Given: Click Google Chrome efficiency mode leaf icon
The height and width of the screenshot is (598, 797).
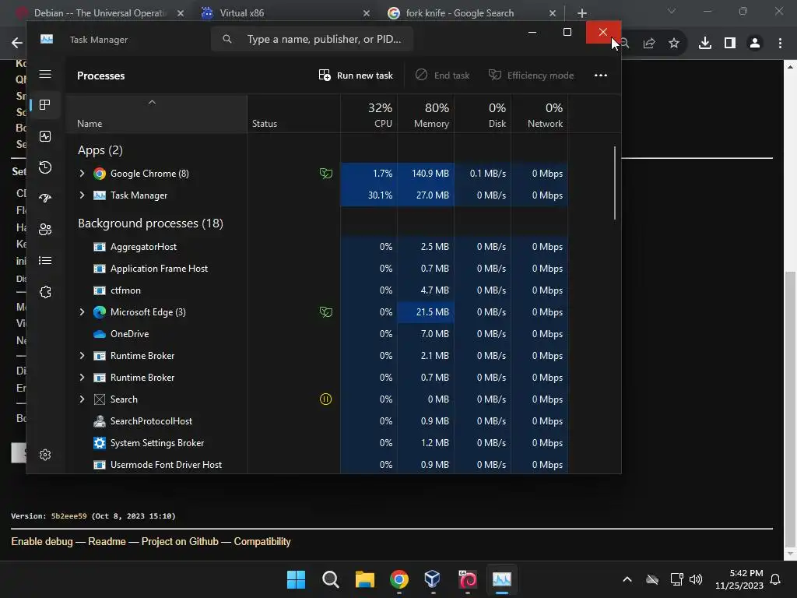Looking at the screenshot, I should click(326, 174).
